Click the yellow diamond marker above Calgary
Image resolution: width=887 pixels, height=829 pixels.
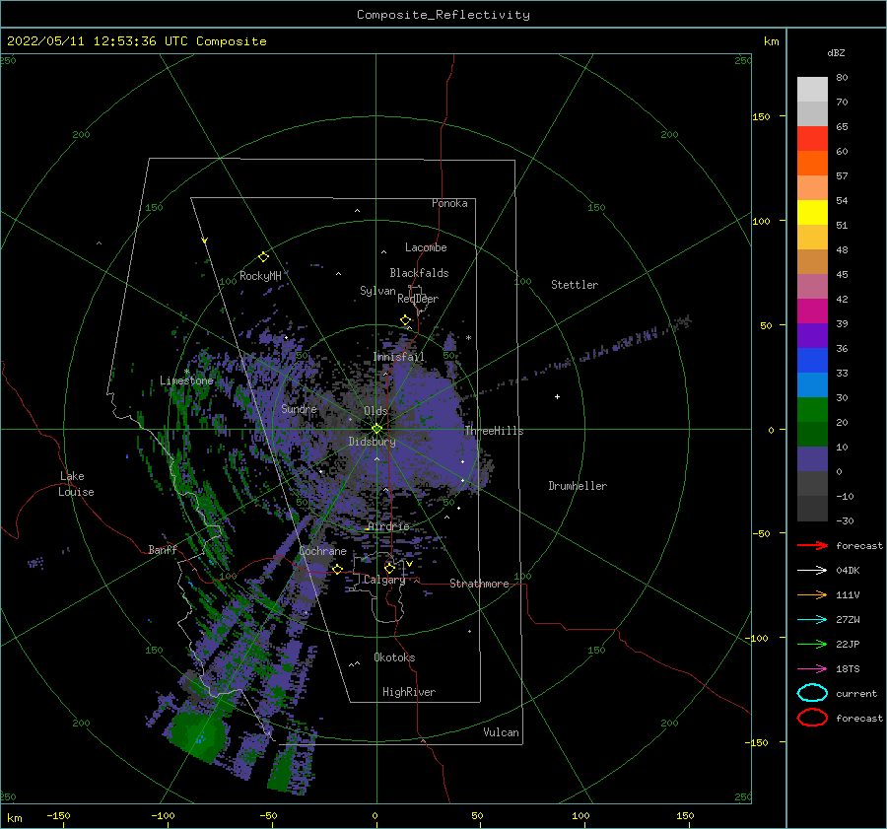[389, 568]
